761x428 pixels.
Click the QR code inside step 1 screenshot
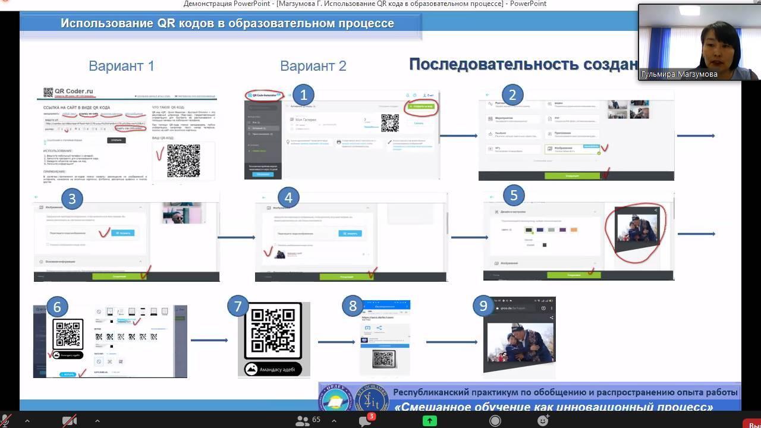click(x=390, y=123)
